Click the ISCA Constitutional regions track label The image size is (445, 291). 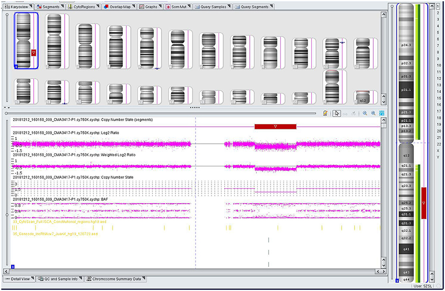click(60, 222)
